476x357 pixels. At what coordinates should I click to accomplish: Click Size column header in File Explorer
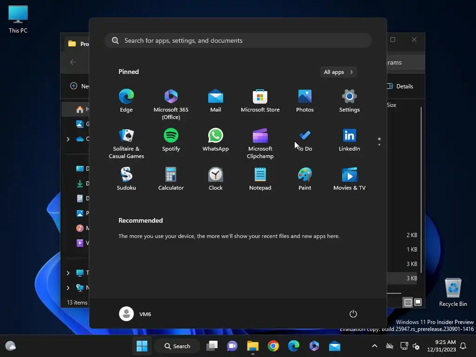(391, 105)
